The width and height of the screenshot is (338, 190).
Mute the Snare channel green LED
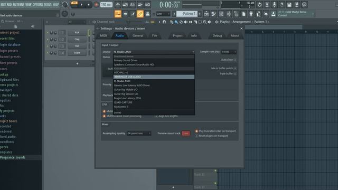click(48, 53)
